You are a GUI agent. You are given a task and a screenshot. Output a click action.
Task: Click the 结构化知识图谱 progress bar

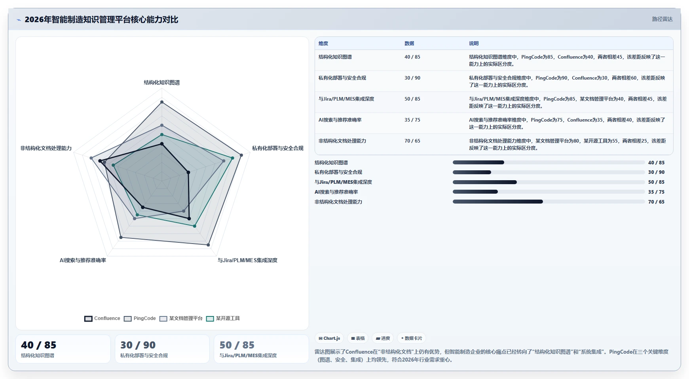pos(549,162)
